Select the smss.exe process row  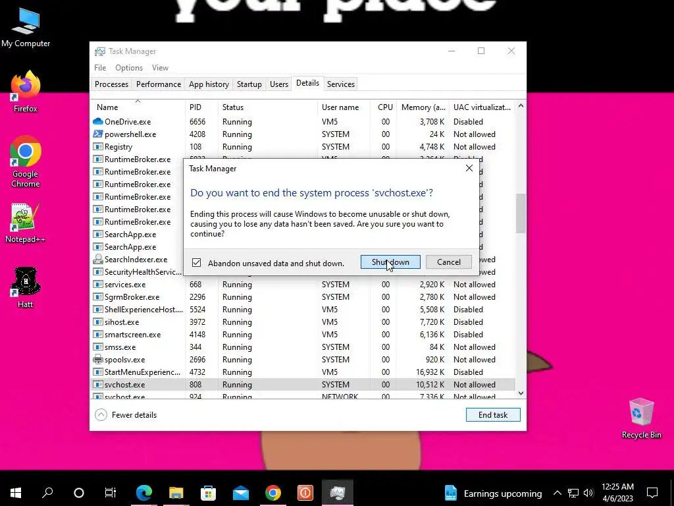(x=303, y=347)
